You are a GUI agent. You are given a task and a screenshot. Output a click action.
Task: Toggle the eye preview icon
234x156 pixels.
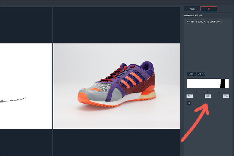point(189,103)
